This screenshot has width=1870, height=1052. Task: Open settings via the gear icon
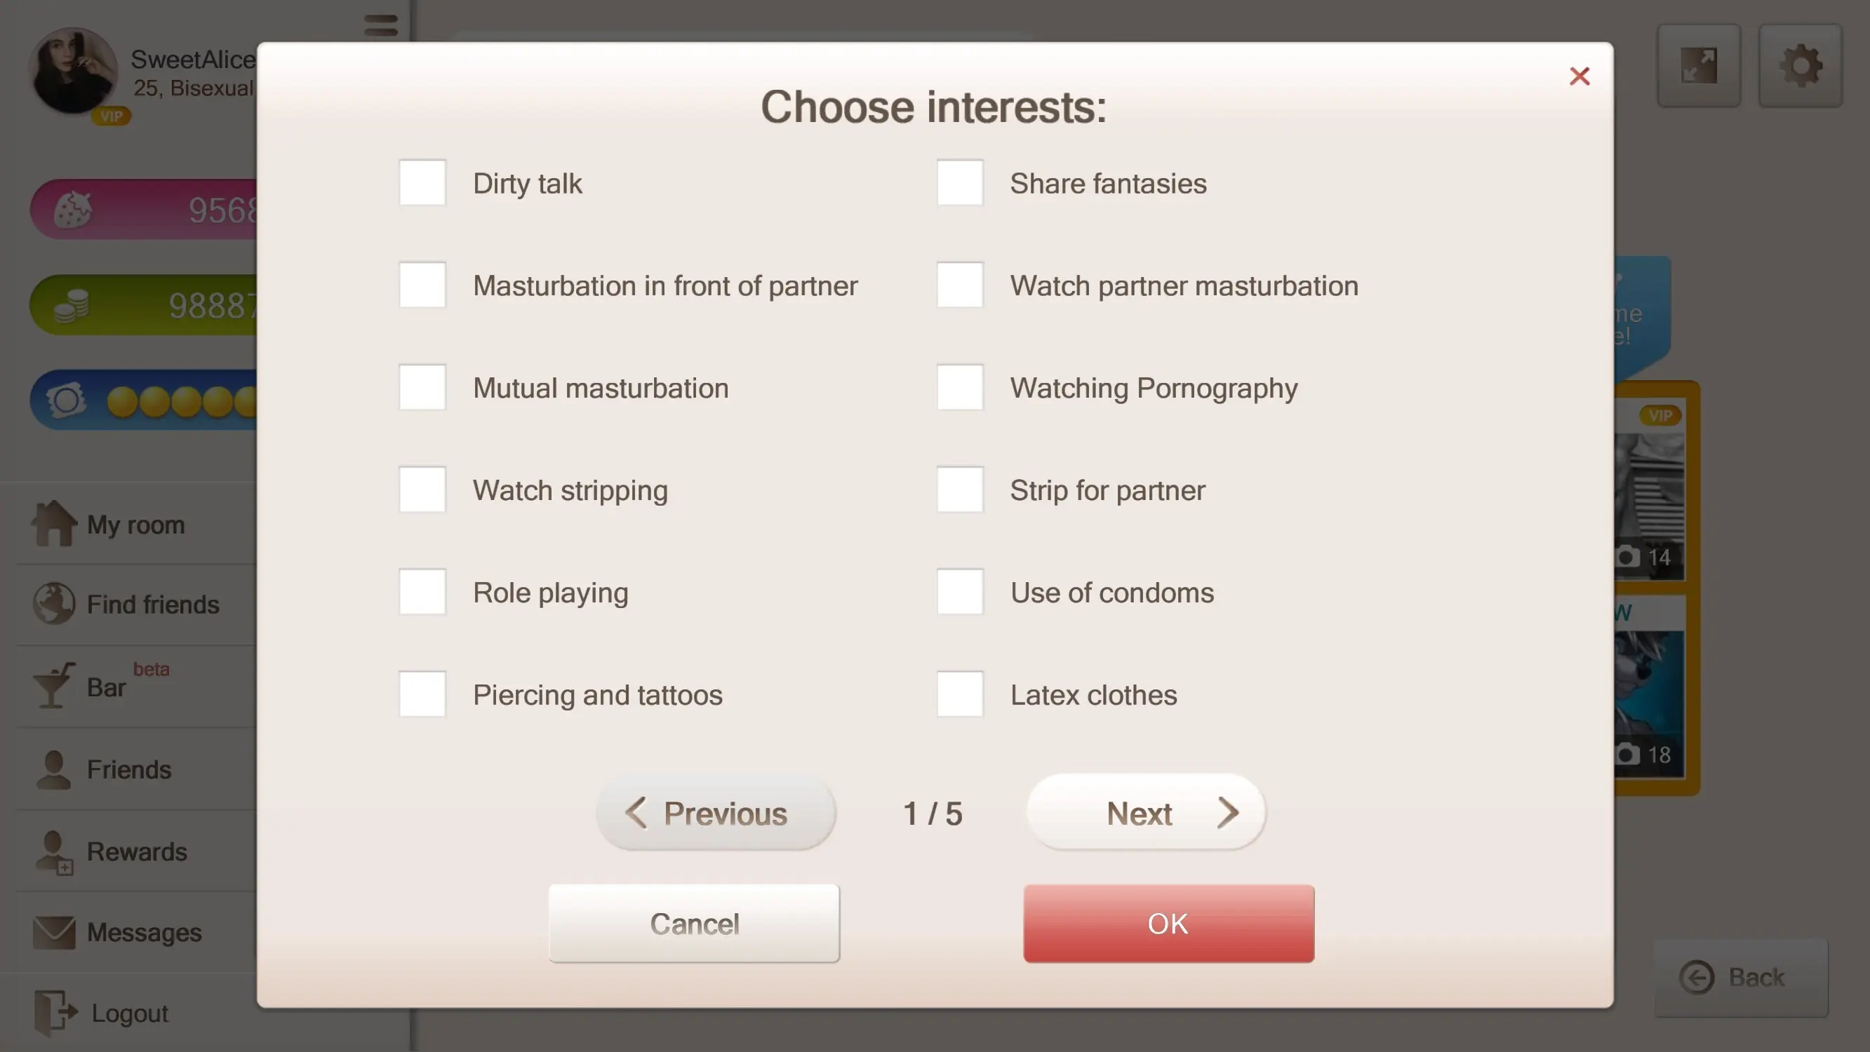(1801, 65)
